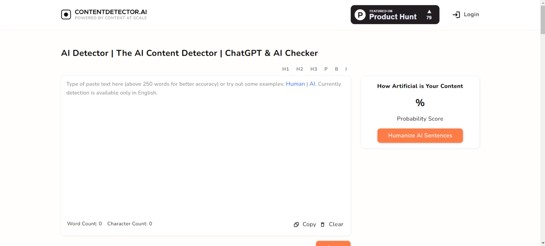Click the login arrow icon beside Login
The height and width of the screenshot is (246, 545).
click(x=456, y=15)
